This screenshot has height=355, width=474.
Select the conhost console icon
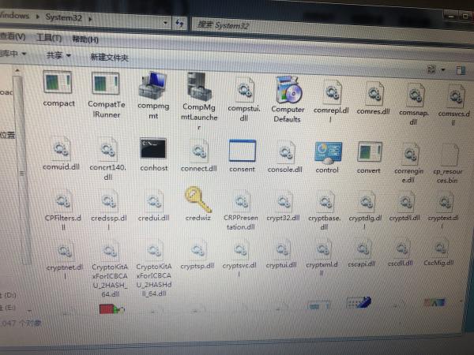pyautogui.click(x=151, y=148)
